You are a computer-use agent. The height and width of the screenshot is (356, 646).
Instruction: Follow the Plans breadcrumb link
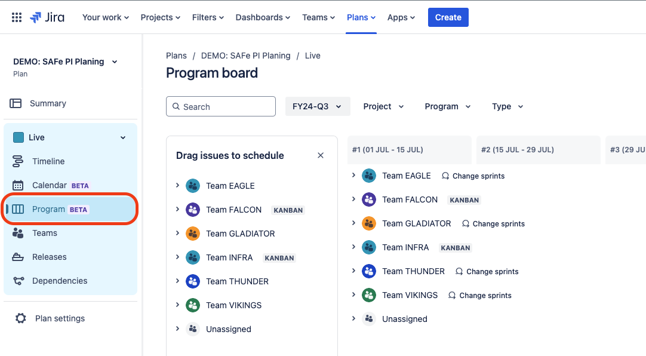click(176, 55)
